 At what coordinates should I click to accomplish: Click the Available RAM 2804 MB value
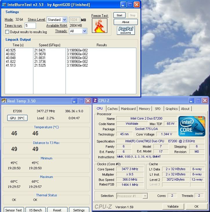pos(76,26)
